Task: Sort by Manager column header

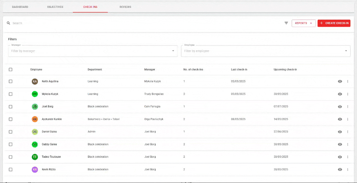Action: [x=150, y=70]
